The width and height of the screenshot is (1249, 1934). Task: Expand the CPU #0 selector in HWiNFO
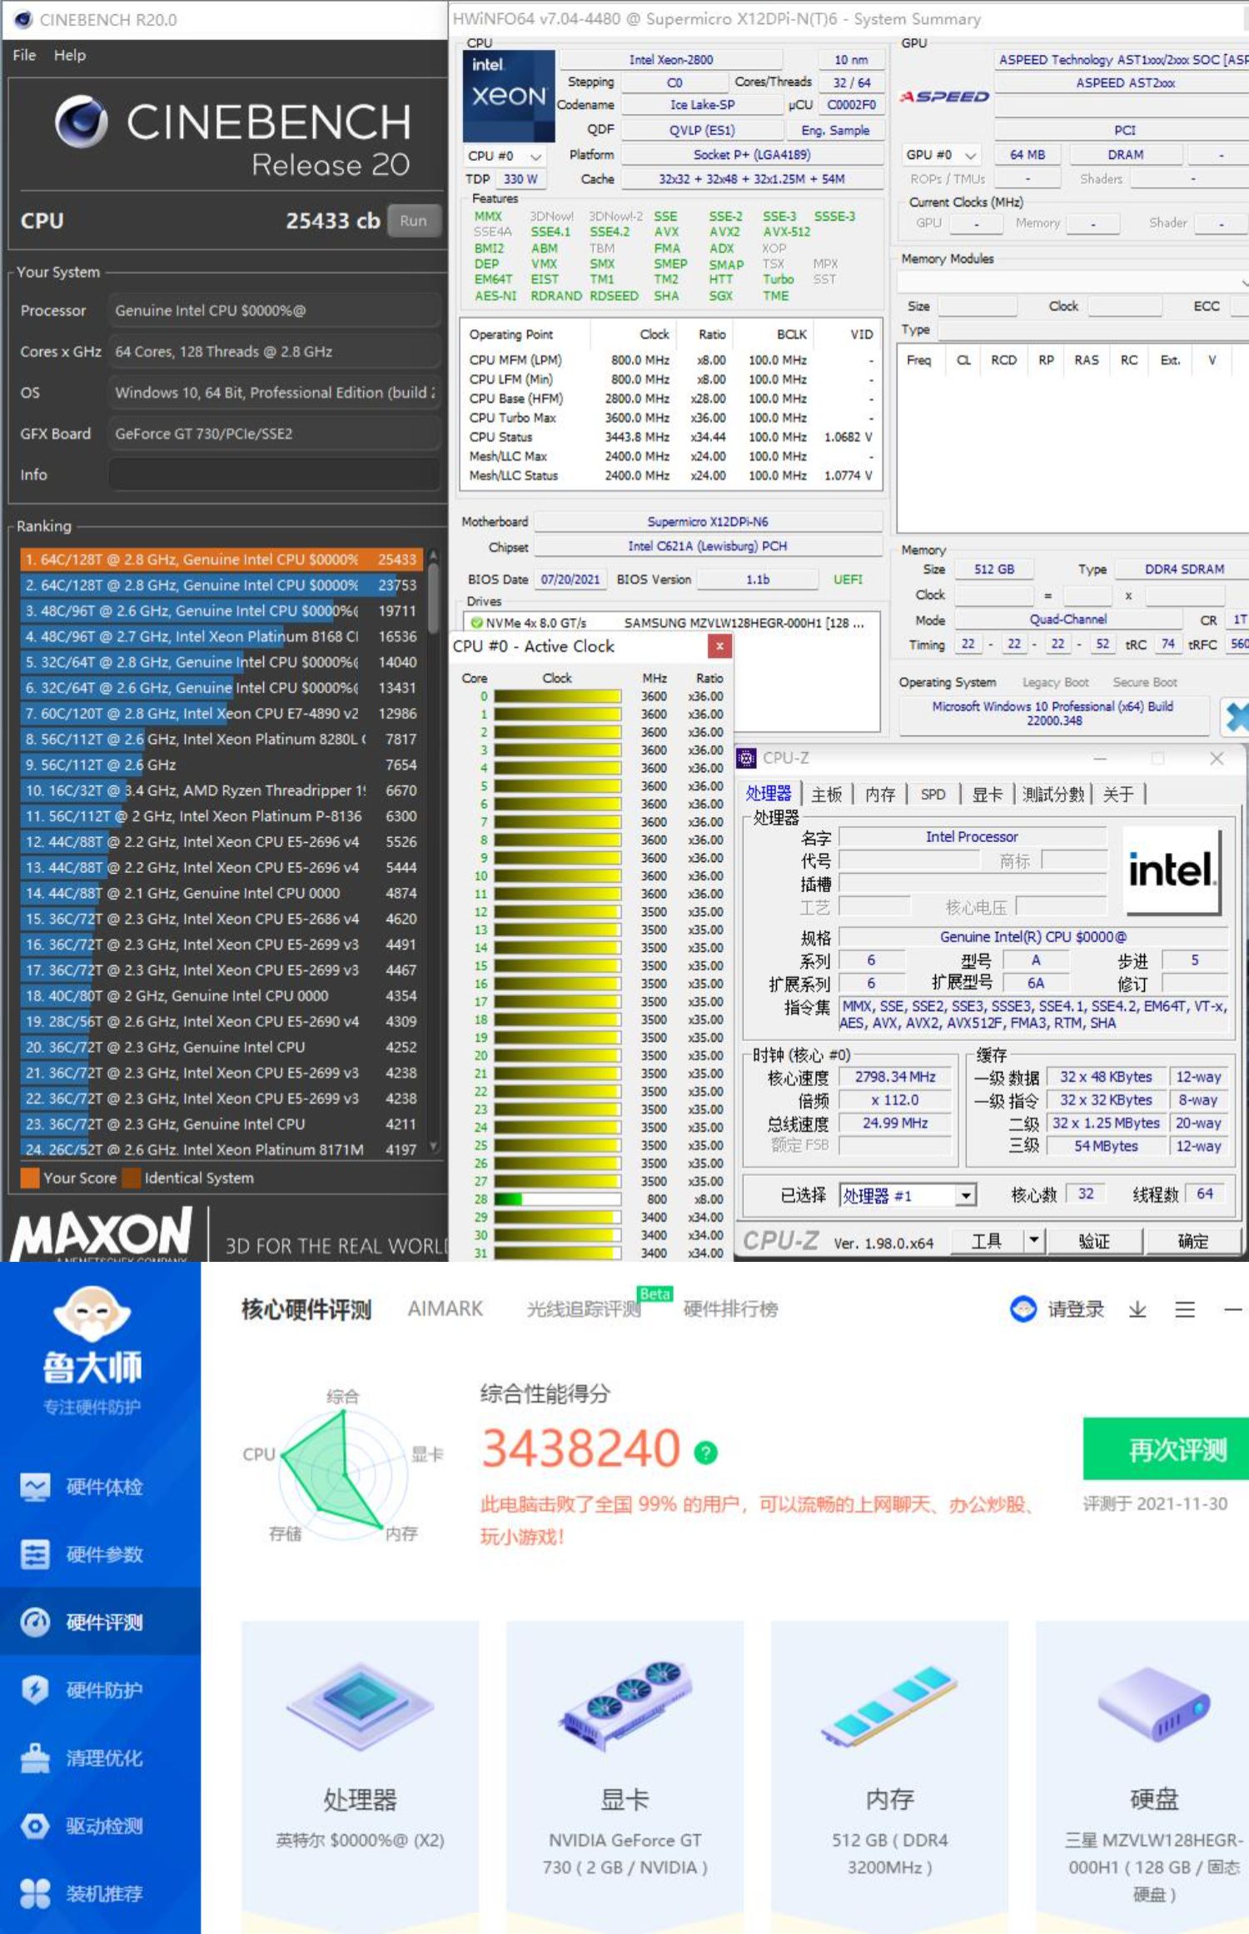505,156
